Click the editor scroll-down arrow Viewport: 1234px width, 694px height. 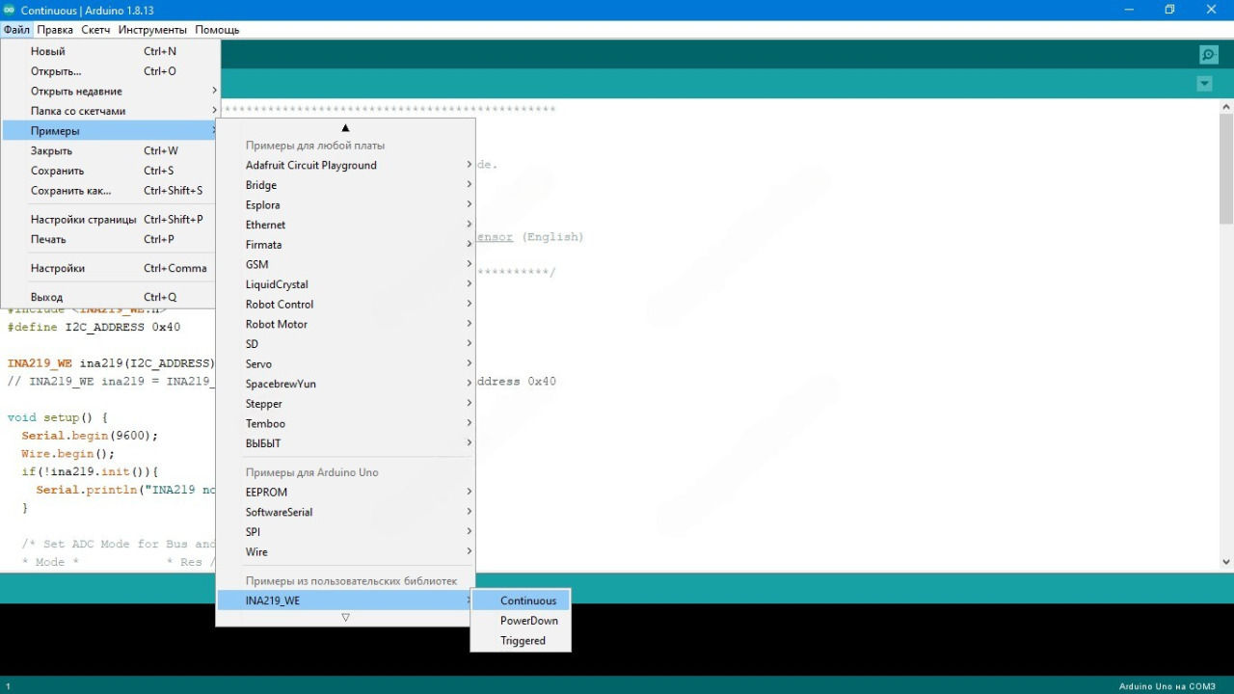click(1226, 561)
